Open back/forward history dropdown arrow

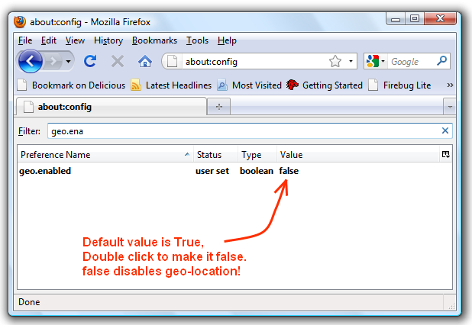[69, 61]
